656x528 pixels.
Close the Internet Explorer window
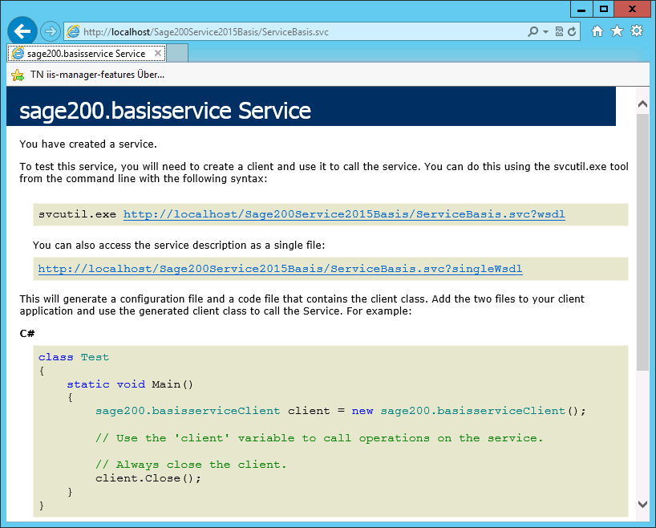(632, 9)
